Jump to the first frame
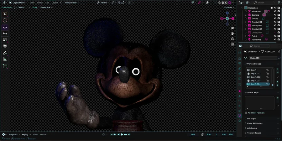282x141 pixels. (112, 134)
